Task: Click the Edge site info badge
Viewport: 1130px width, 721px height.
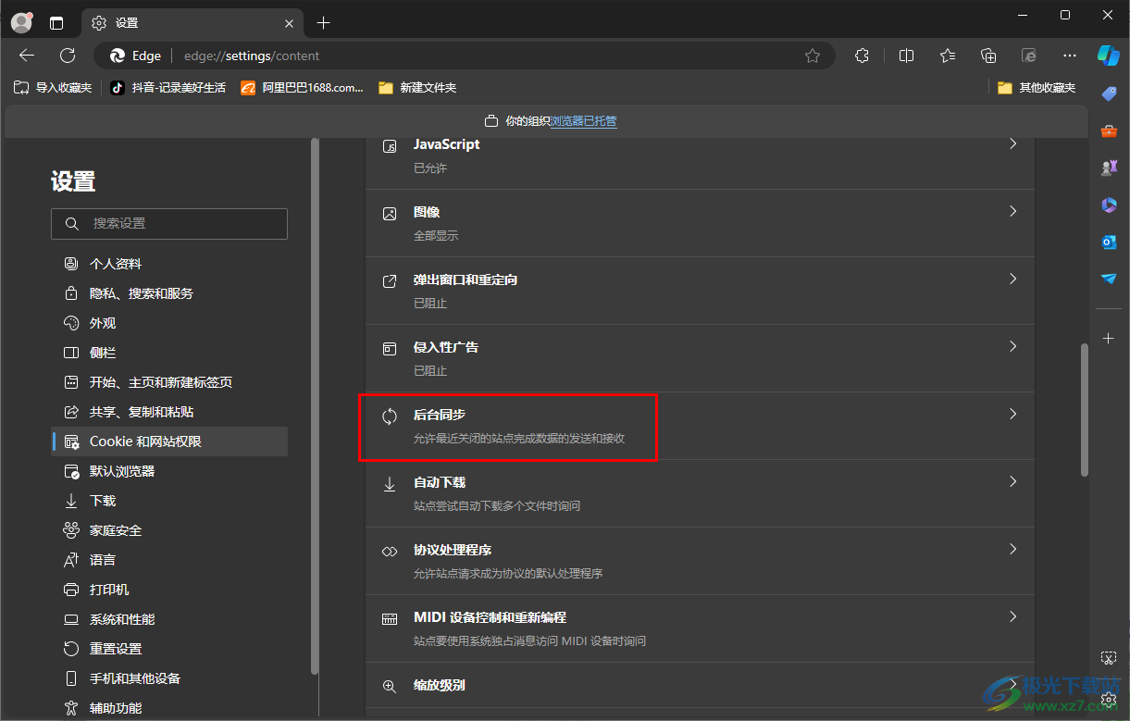Action: (x=136, y=56)
